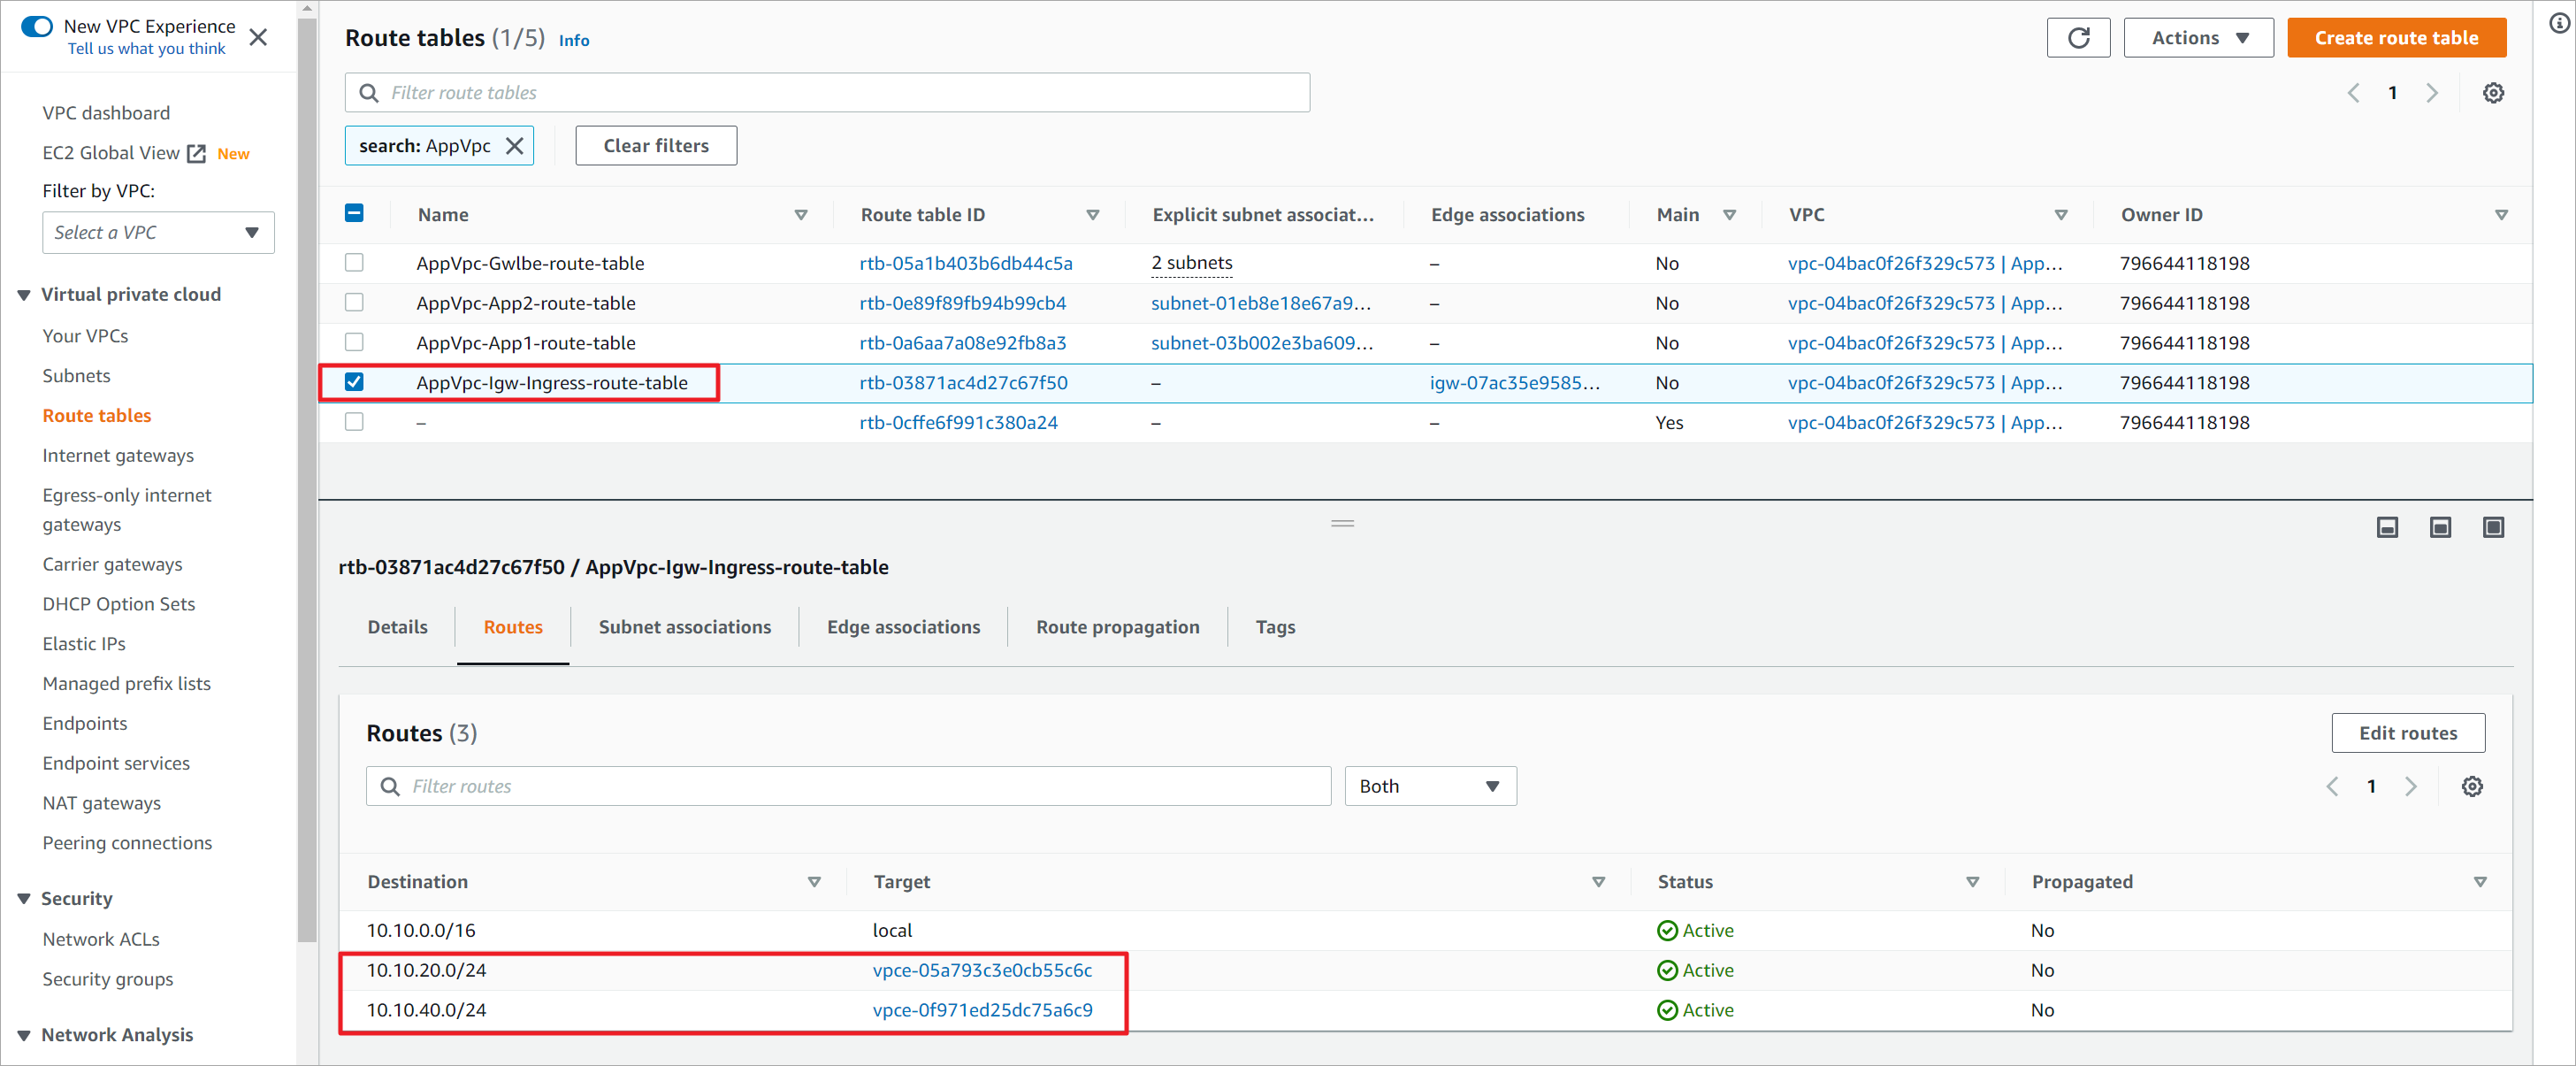Image resolution: width=2576 pixels, height=1066 pixels.
Task: Open Subnets in the sidebar
Action: (x=76, y=376)
